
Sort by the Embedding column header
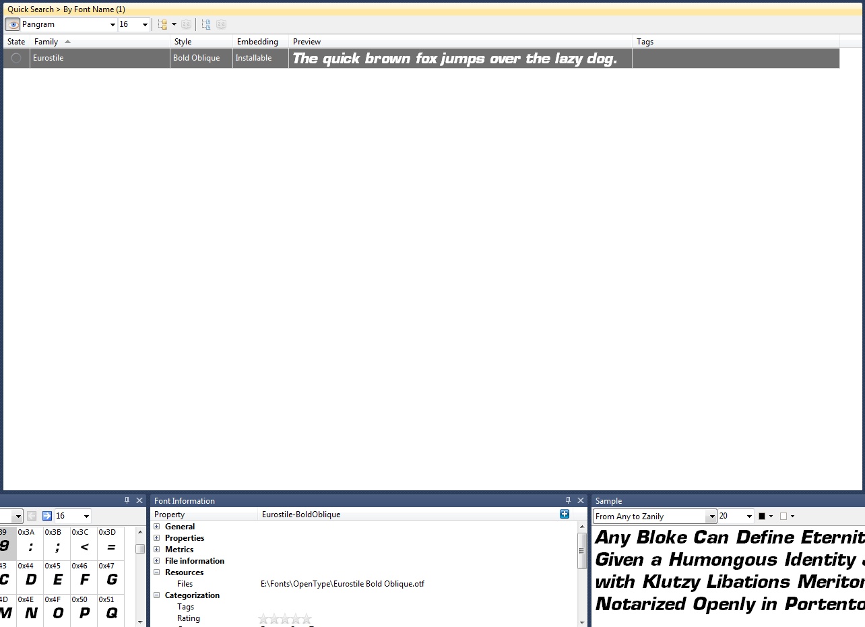pyautogui.click(x=261, y=42)
